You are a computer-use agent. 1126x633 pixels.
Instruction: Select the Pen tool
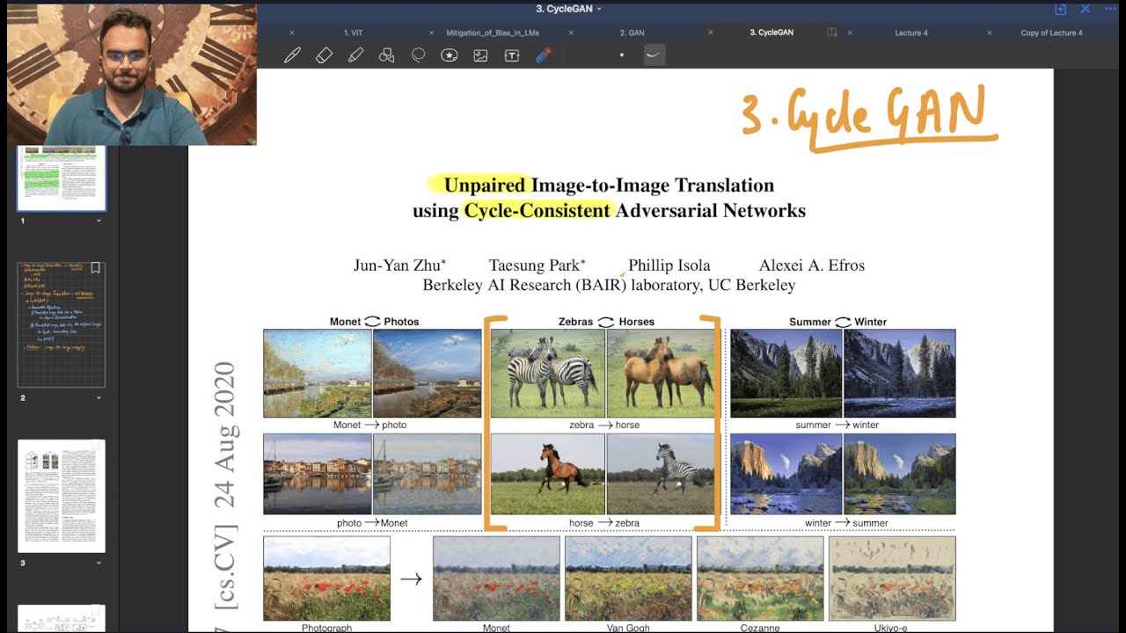coord(293,55)
